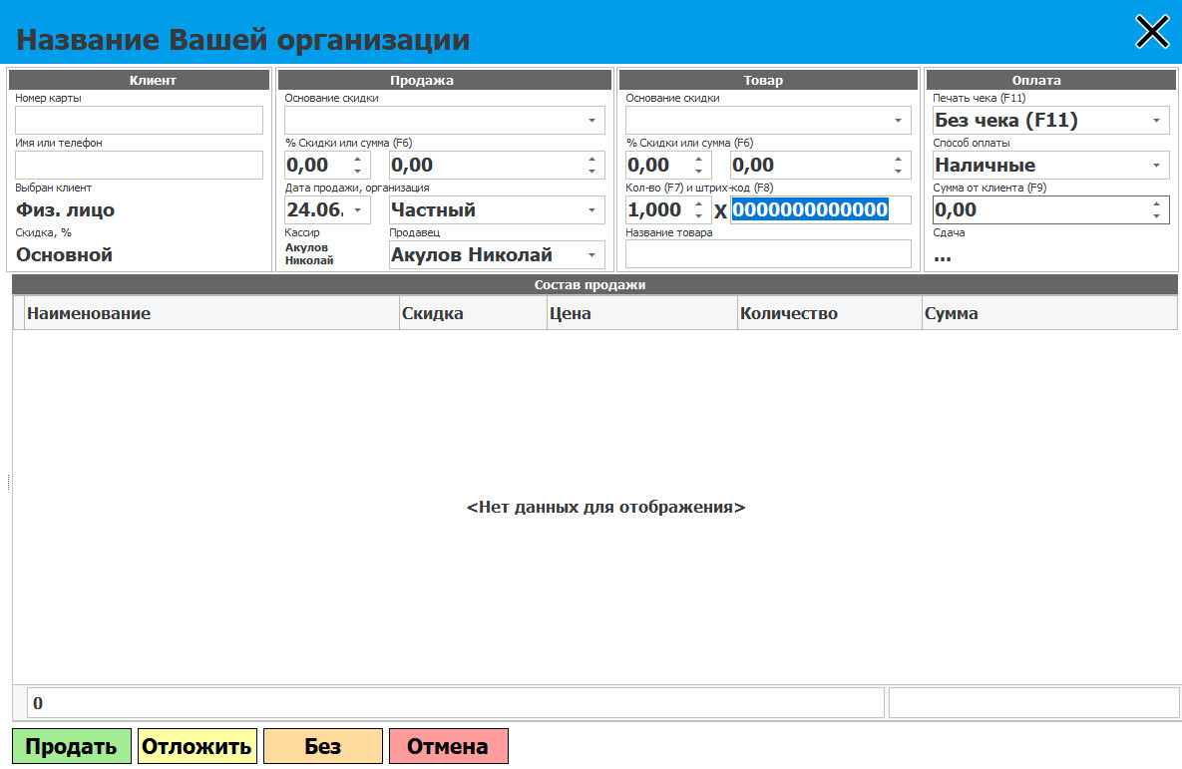This screenshot has width=1182, height=769.
Task: Open the Печать чека dropdown
Action: point(1156,121)
